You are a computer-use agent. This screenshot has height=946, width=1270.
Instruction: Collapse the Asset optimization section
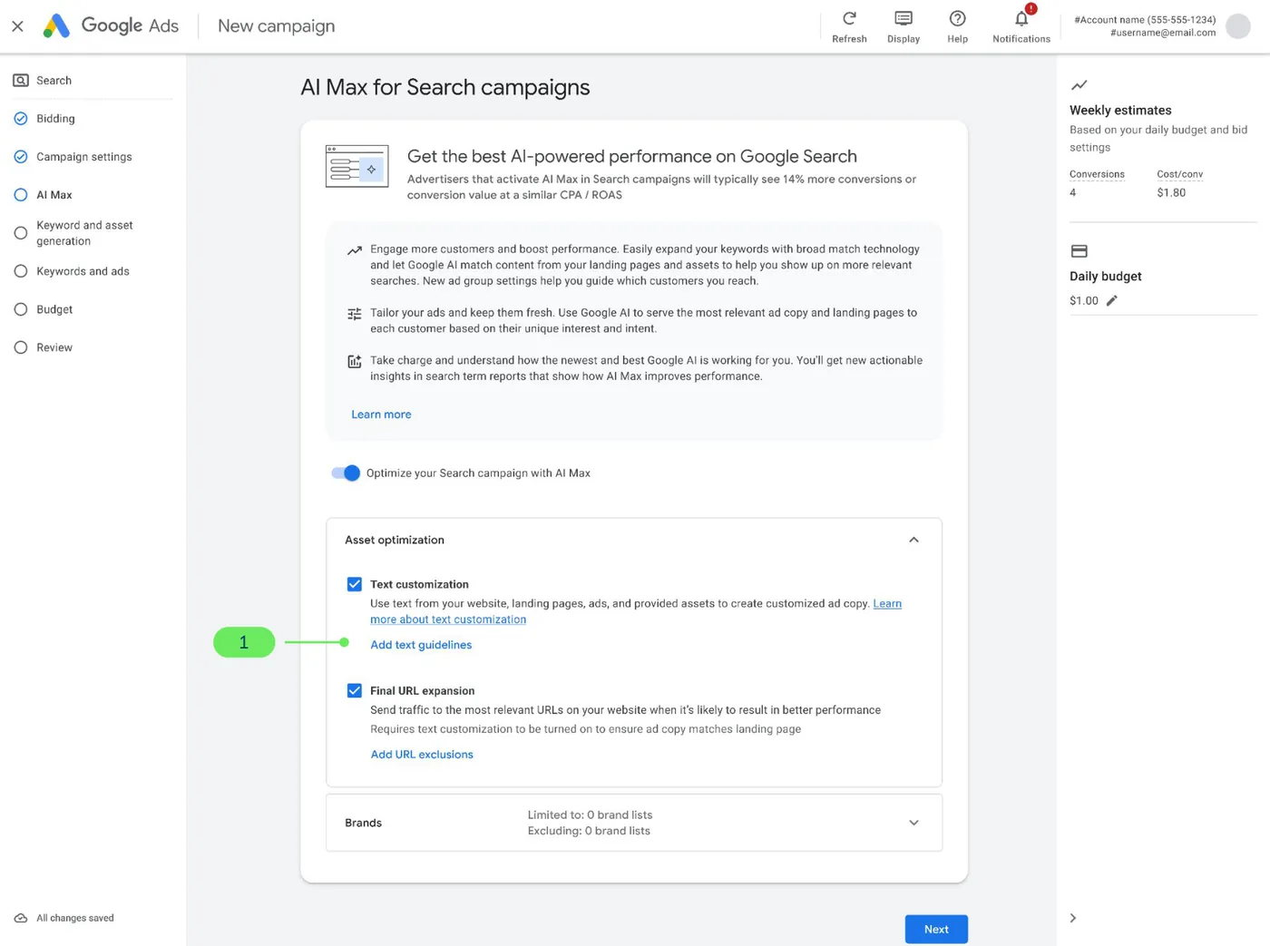coord(913,540)
